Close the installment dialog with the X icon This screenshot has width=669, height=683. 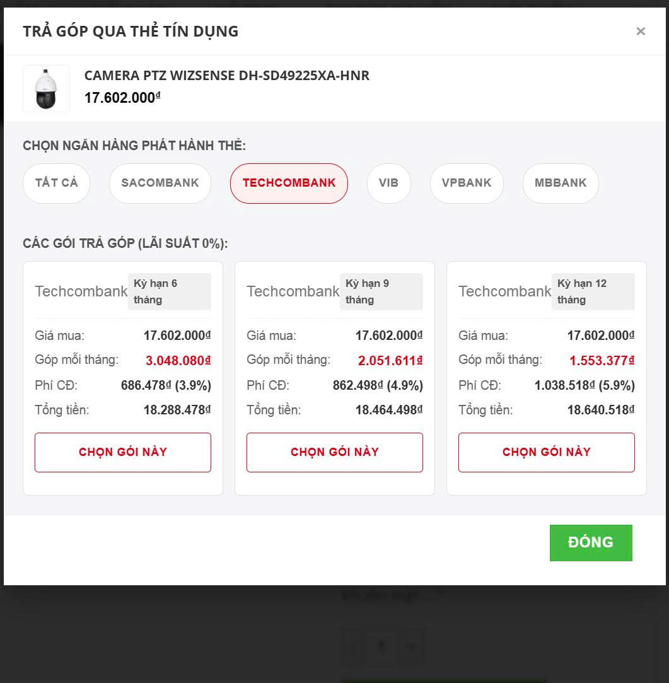641,32
